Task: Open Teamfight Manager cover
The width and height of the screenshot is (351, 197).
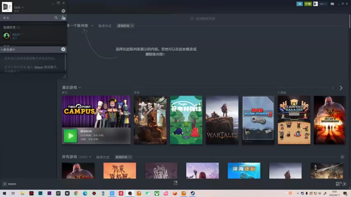Action: tap(294, 120)
